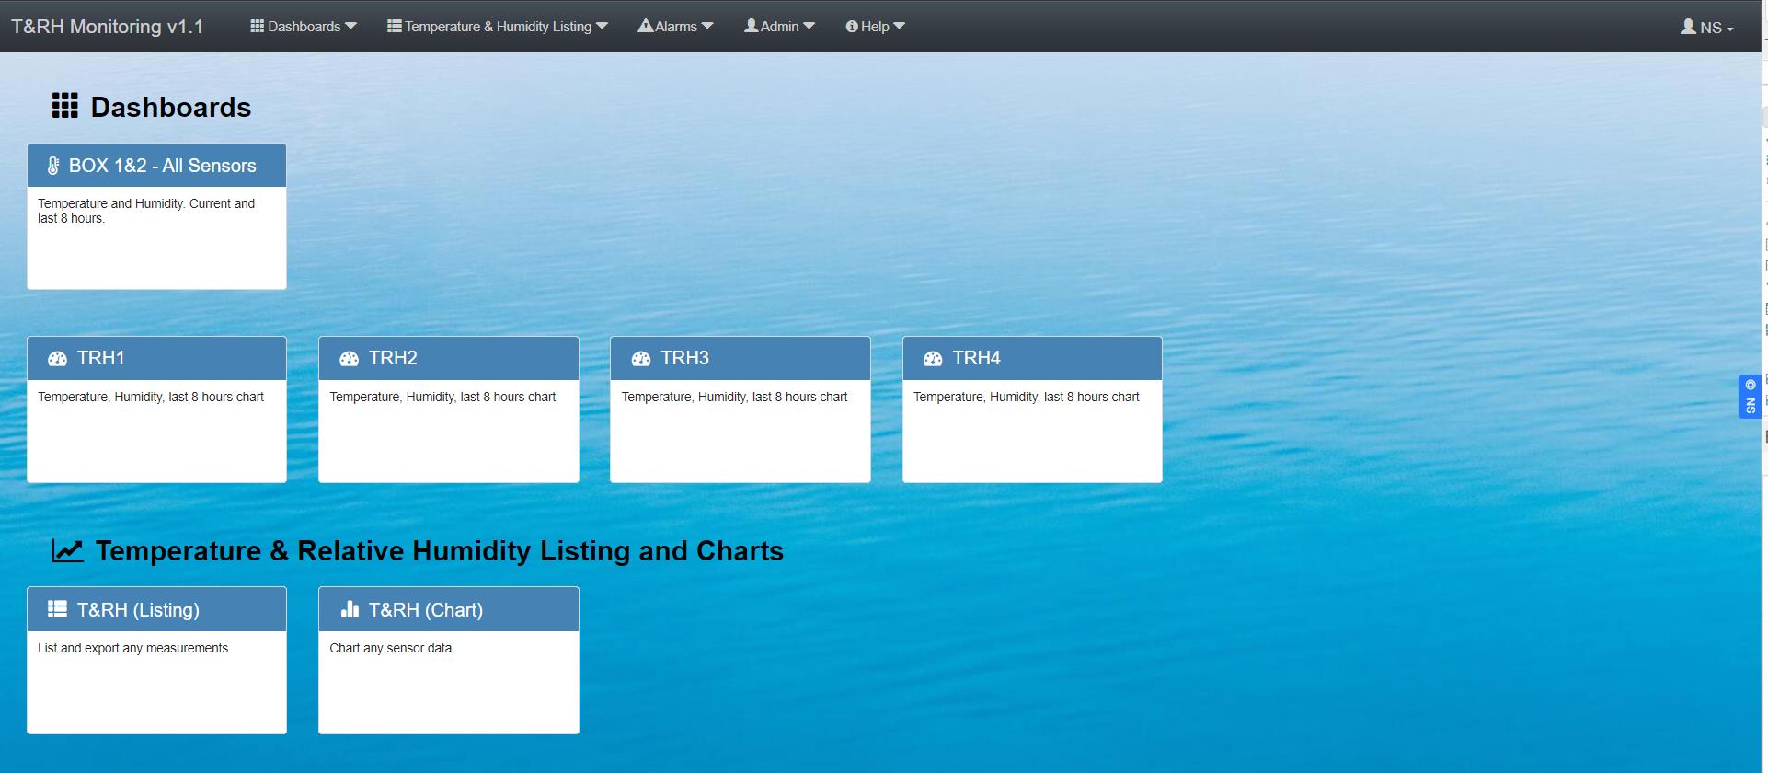Open the BOX 1&2 - All Sensors dashboard

tap(162, 166)
